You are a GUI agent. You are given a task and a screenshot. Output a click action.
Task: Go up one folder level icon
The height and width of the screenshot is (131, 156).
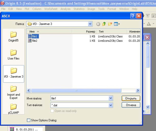[x=104, y=24]
